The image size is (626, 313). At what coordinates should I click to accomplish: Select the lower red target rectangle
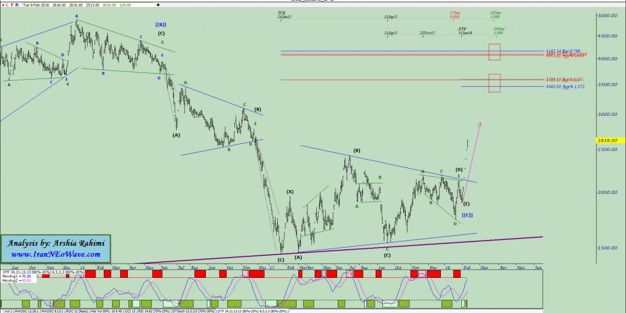494,83
